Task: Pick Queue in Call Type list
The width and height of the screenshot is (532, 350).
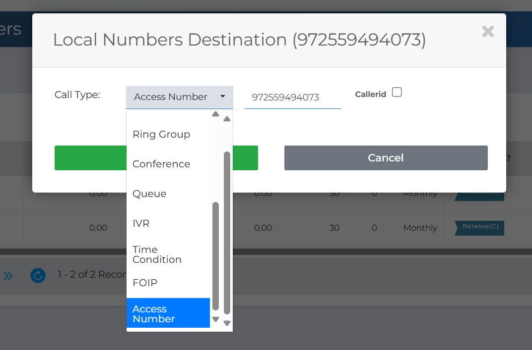Action: [168, 194]
